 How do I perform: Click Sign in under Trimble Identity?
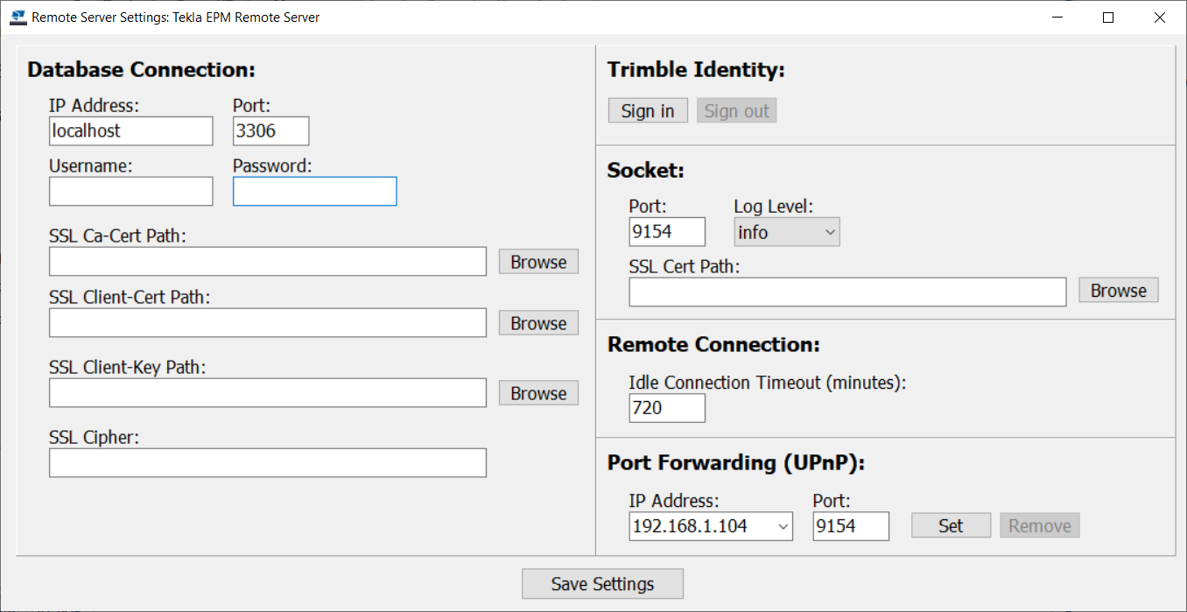[x=648, y=109]
